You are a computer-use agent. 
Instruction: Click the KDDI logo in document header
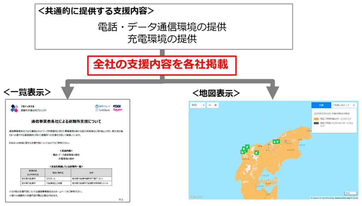(x=117, y=106)
